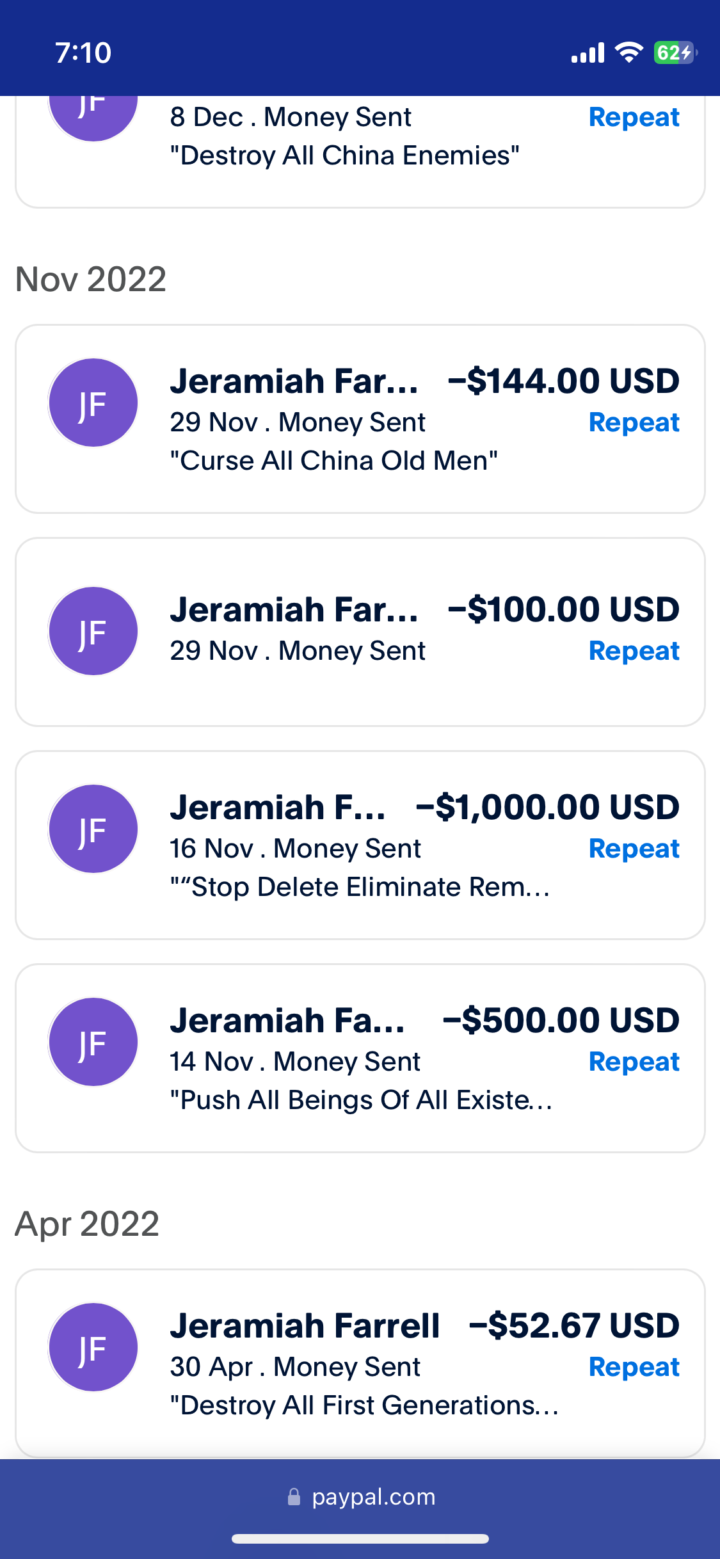Repeat the 8 Dec payment
The image size is (720, 1559).
click(634, 117)
